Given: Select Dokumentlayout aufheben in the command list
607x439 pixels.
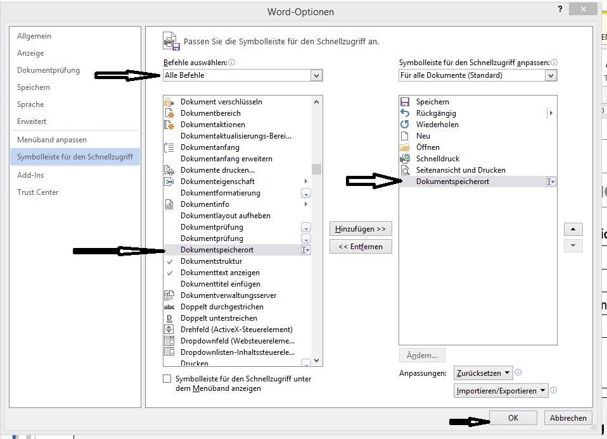Looking at the screenshot, I should (x=238, y=216).
